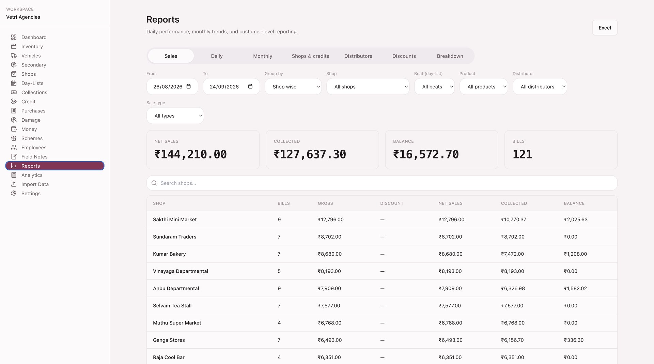Image resolution: width=654 pixels, height=364 pixels.
Task: Open Inventory via its sidebar icon
Action: [14, 46]
